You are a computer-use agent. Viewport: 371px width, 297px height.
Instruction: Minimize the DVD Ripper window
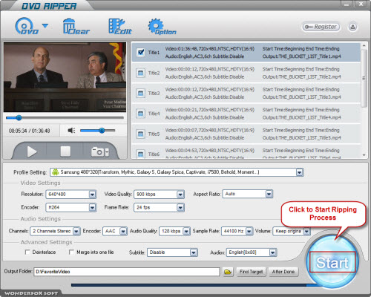[347, 4]
